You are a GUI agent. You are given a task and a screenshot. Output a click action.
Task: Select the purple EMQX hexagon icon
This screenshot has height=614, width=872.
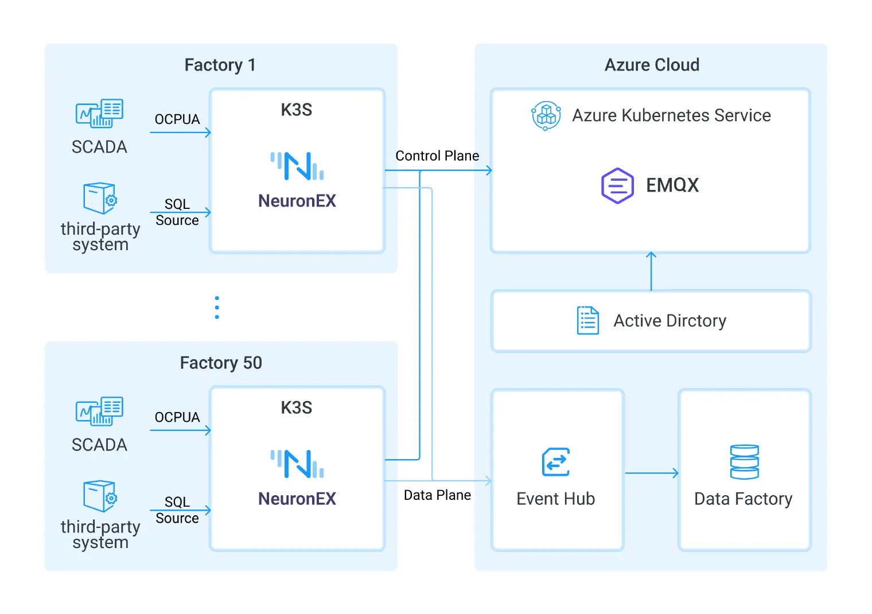[x=617, y=185]
